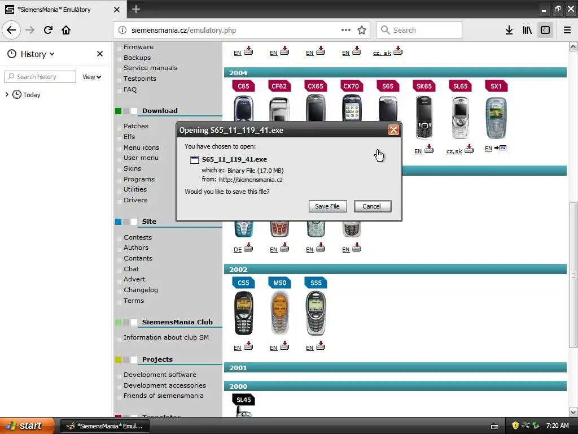Open the Elfs link
Image resolution: width=578 pixels, height=434 pixels.
point(129,137)
